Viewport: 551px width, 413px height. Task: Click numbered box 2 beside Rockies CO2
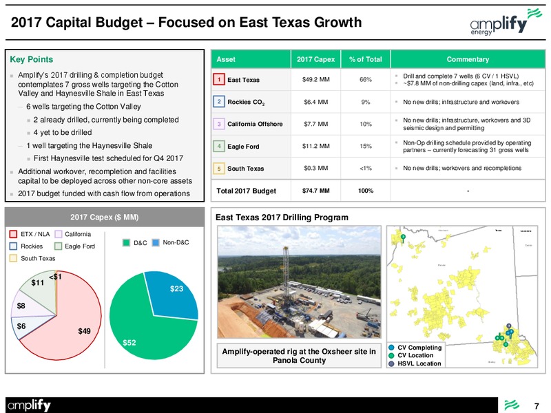click(x=219, y=101)
